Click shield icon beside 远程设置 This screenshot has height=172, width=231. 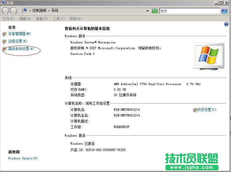tap(4, 42)
